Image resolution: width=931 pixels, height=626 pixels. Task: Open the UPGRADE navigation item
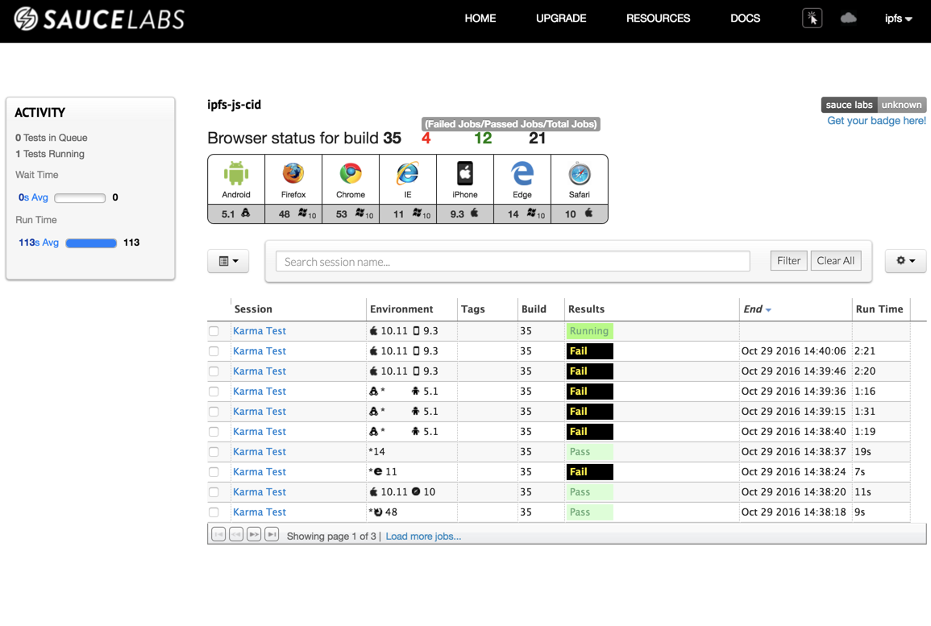[x=561, y=19]
